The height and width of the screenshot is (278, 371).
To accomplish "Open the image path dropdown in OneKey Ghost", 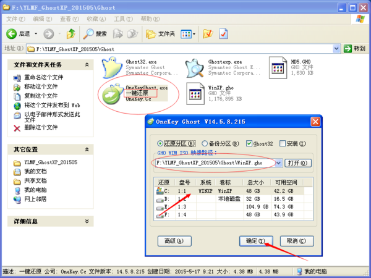I will coord(279,163).
